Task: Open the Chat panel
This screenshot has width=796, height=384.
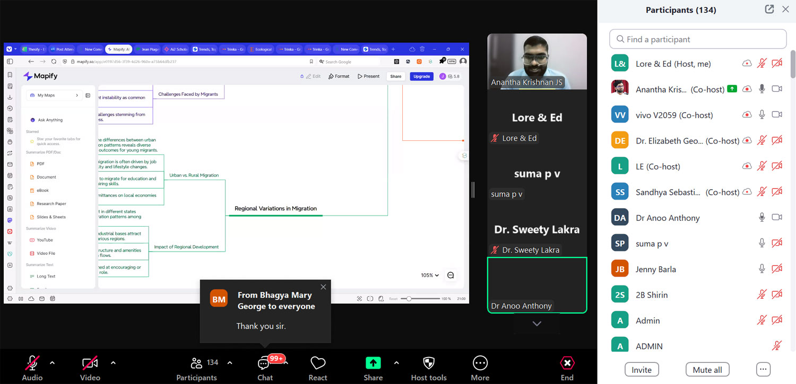Action: point(264,364)
